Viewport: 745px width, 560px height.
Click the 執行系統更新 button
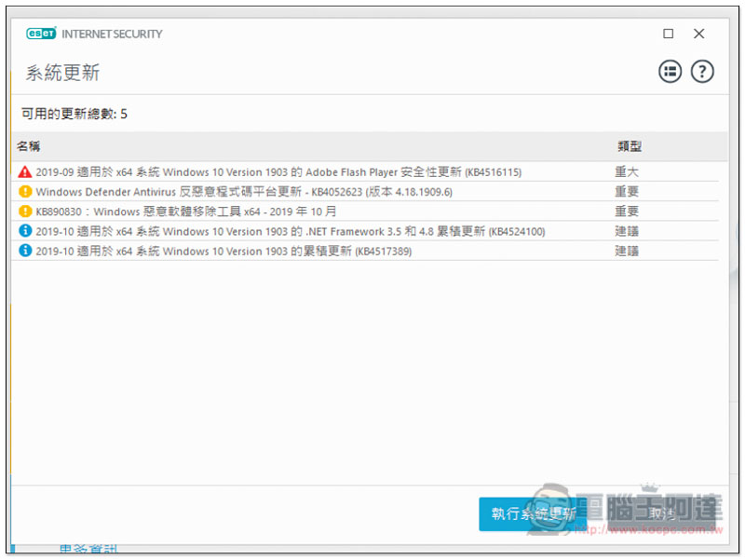pos(533,514)
